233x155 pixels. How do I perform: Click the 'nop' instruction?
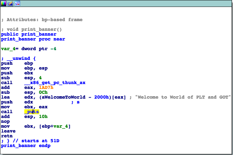[5, 121]
